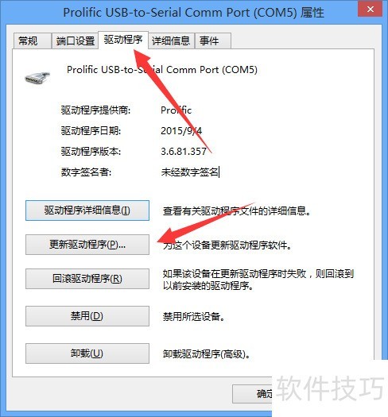Switch to the 常规 tab

pyautogui.click(x=32, y=41)
